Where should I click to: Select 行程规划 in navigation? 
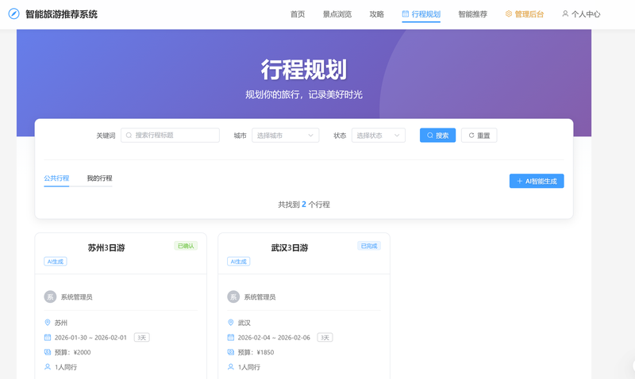[x=421, y=14]
